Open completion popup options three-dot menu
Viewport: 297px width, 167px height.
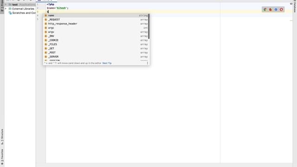[x=148, y=63]
